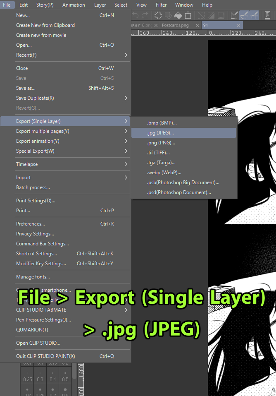Switch to the Postcards.png tab
Screen dimensions: 276x396
pos(175,25)
